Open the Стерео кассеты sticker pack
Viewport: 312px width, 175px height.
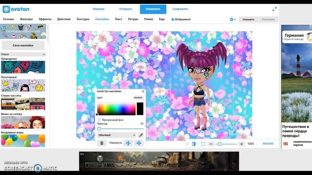[23, 104]
